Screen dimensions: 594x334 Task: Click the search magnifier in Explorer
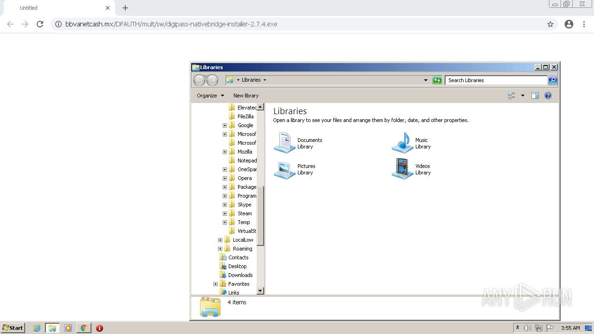552,80
